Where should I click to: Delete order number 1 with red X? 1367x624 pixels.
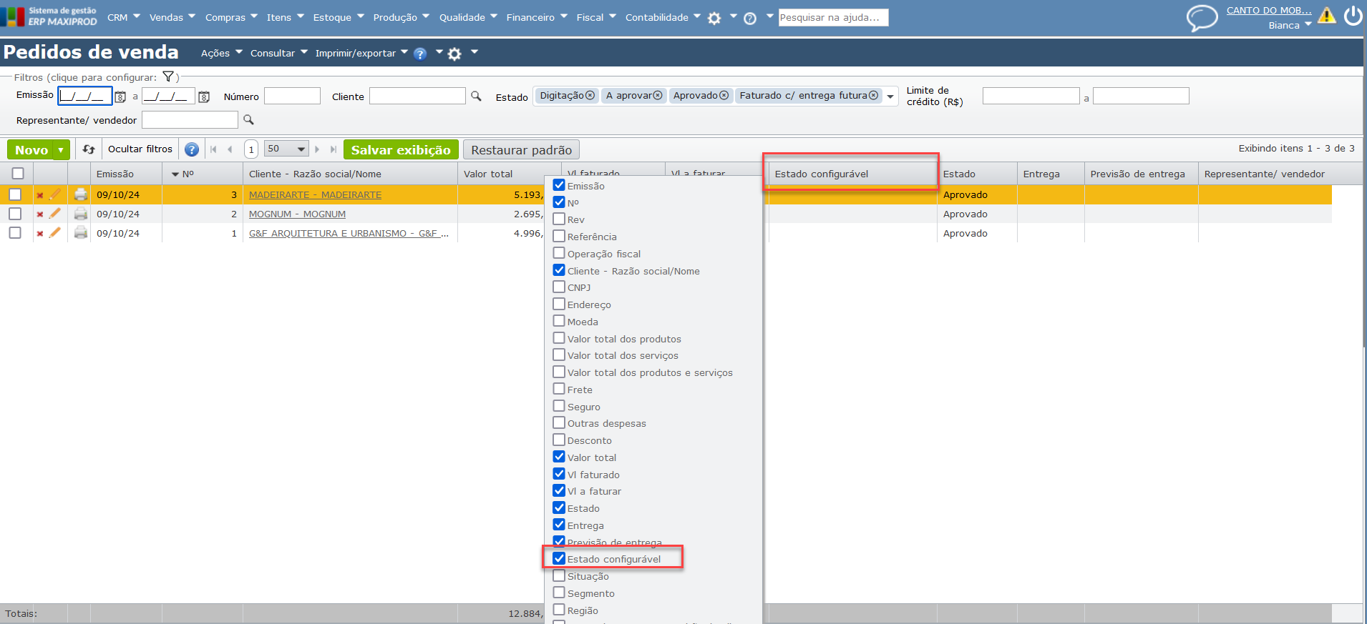pyautogui.click(x=40, y=234)
